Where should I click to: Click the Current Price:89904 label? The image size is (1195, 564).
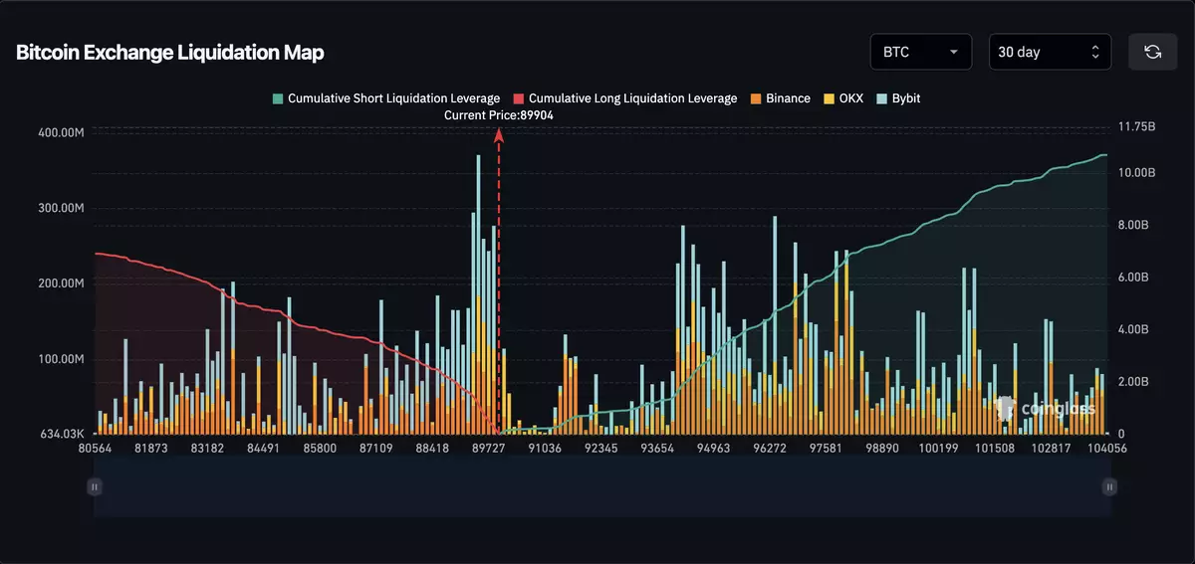tap(499, 115)
